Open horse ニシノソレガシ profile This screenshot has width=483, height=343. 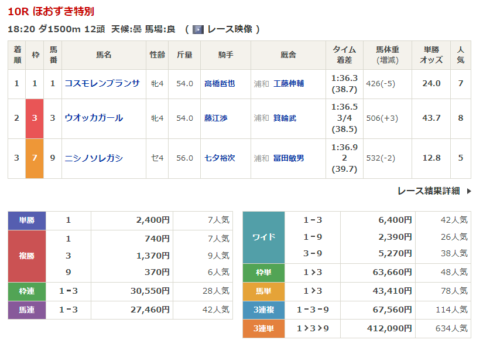tap(94, 158)
